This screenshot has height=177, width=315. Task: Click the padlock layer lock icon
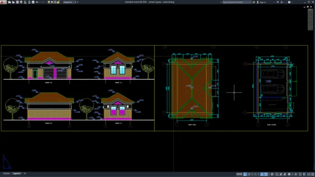pos(58,2)
